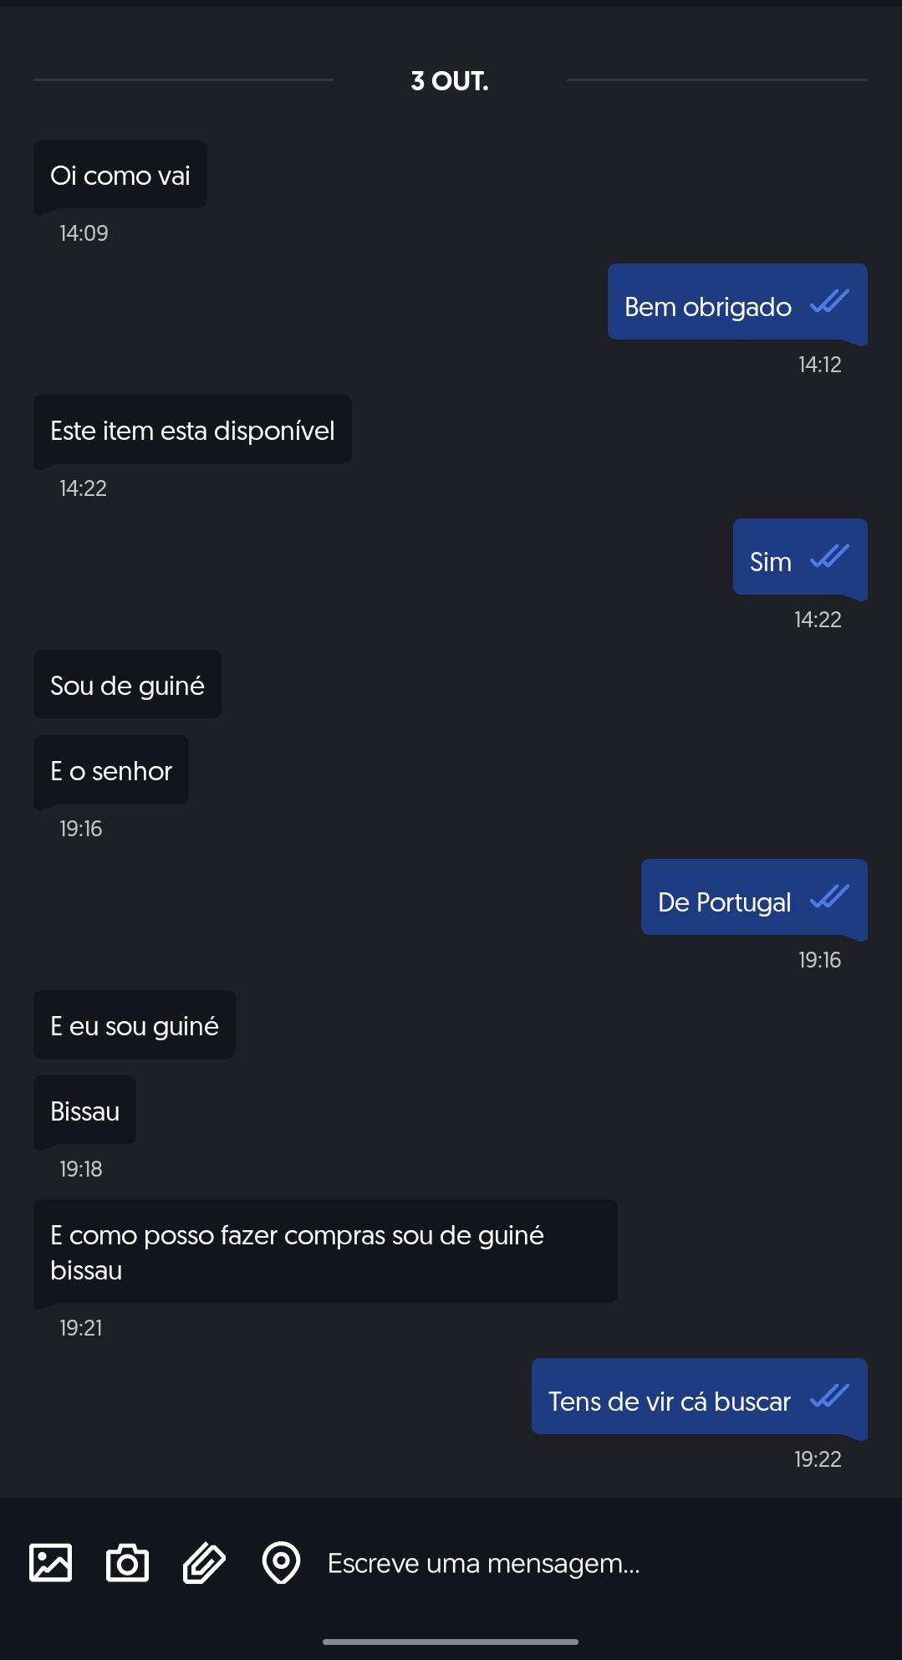902x1660 pixels.
Task: Tap the "E eu sou guiné" bubble
Action: [x=135, y=1026]
